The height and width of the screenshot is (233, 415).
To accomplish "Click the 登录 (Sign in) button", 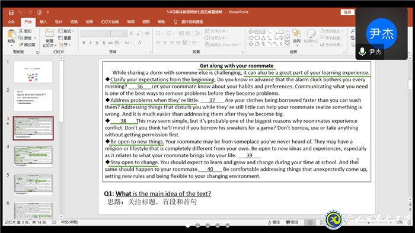I will tap(347, 12).
